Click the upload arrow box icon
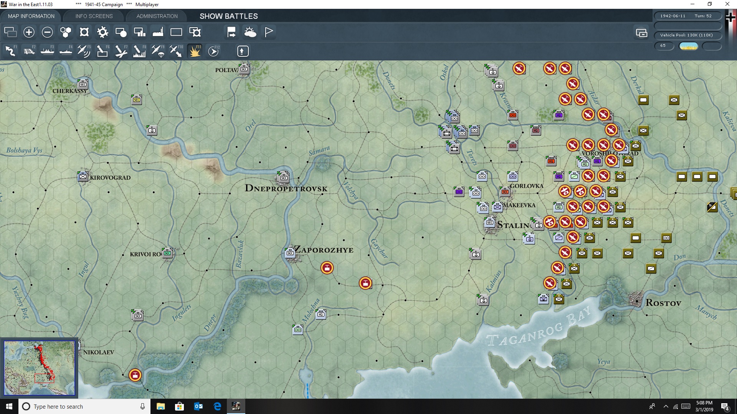The width and height of the screenshot is (737, 414). click(x=243, y=51)
